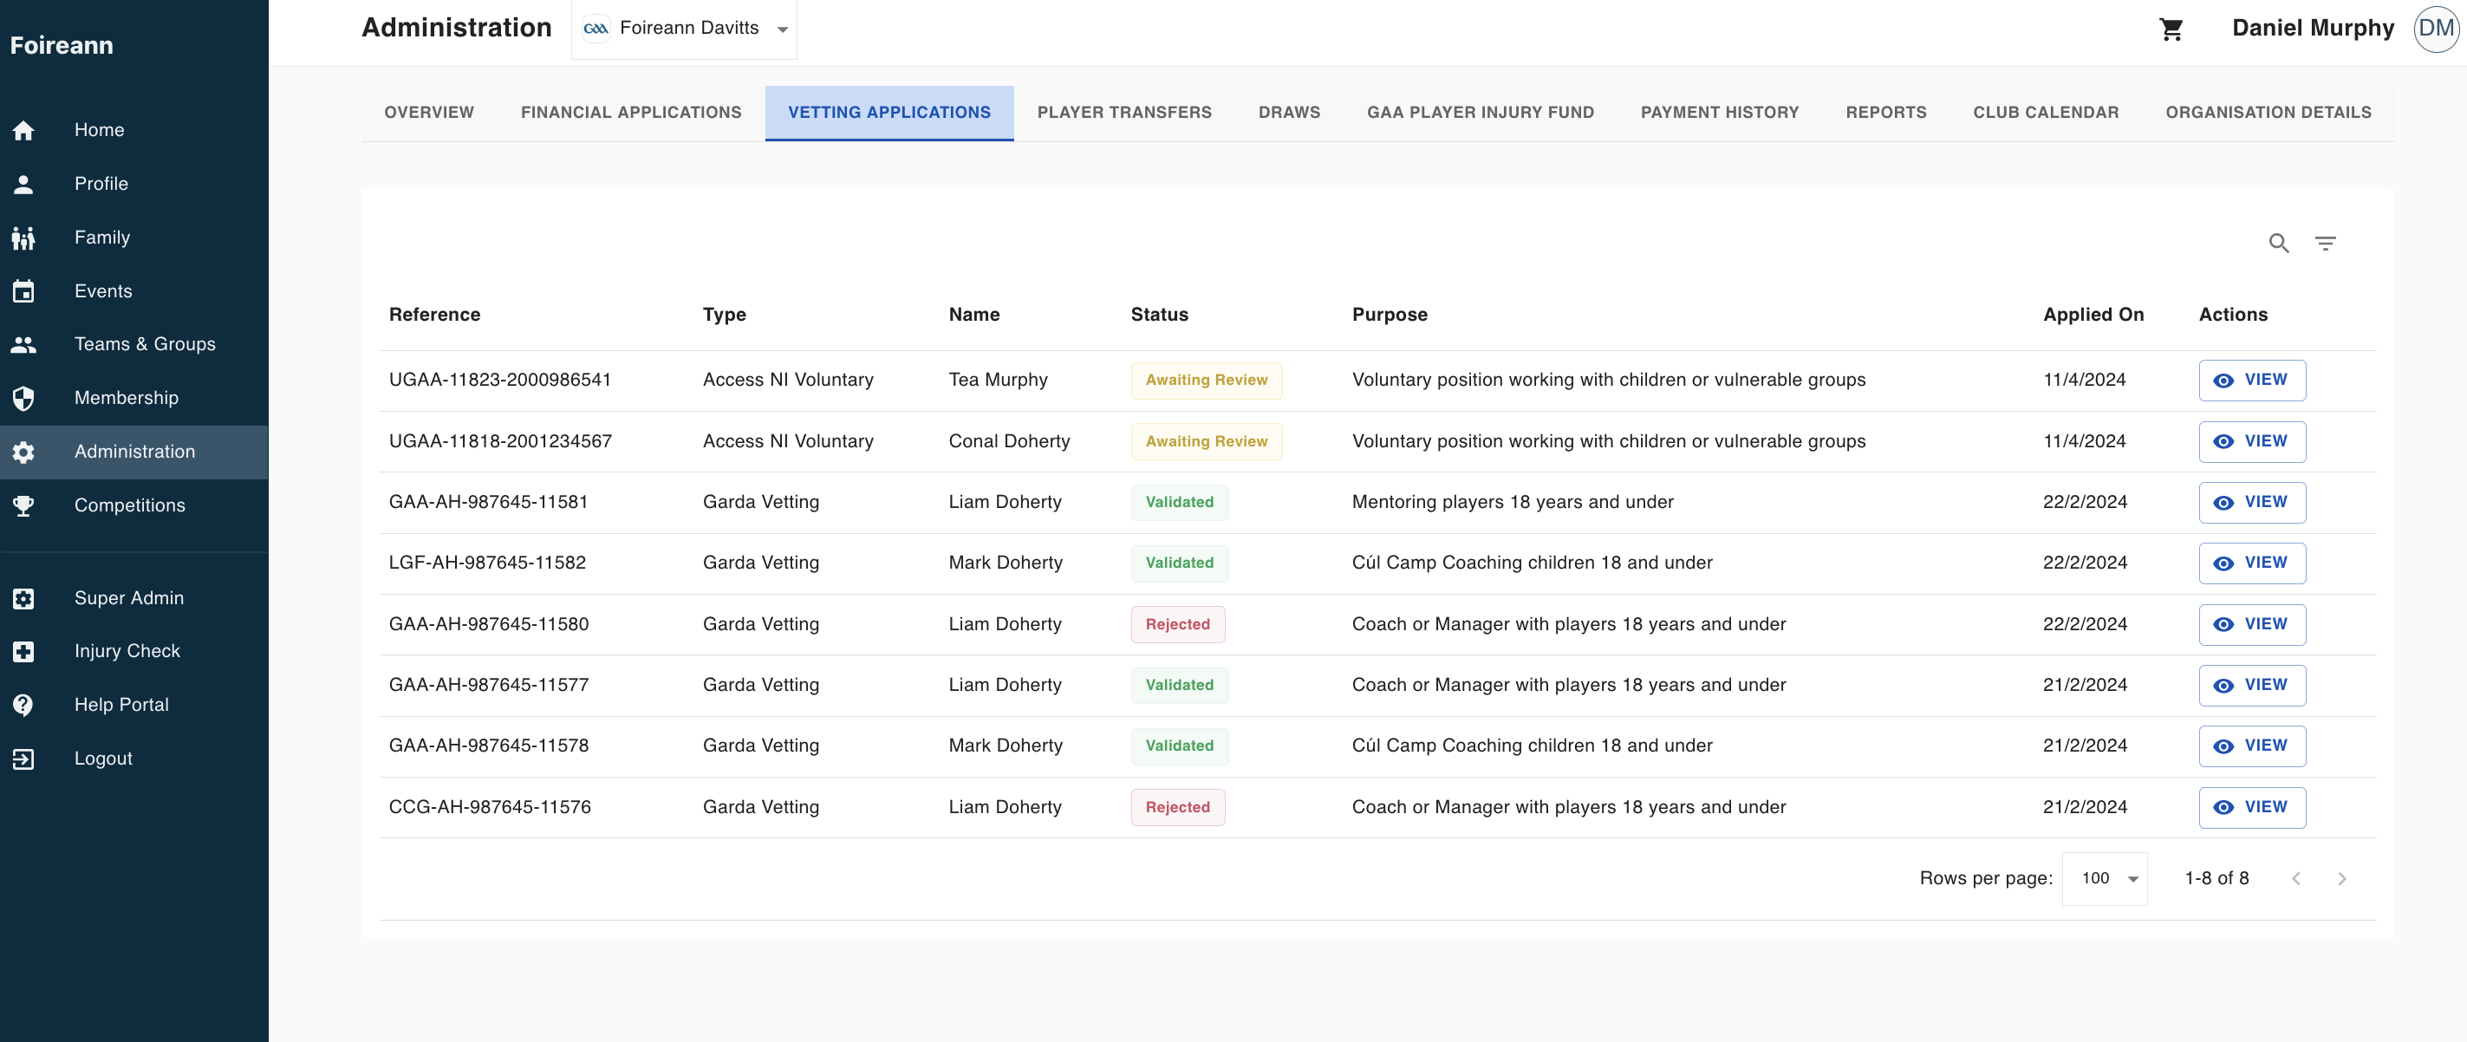The height and width of the screenshot is (1042, 2467).
Task: Open Help Portal in the sidebar
Action: [134, 705]
